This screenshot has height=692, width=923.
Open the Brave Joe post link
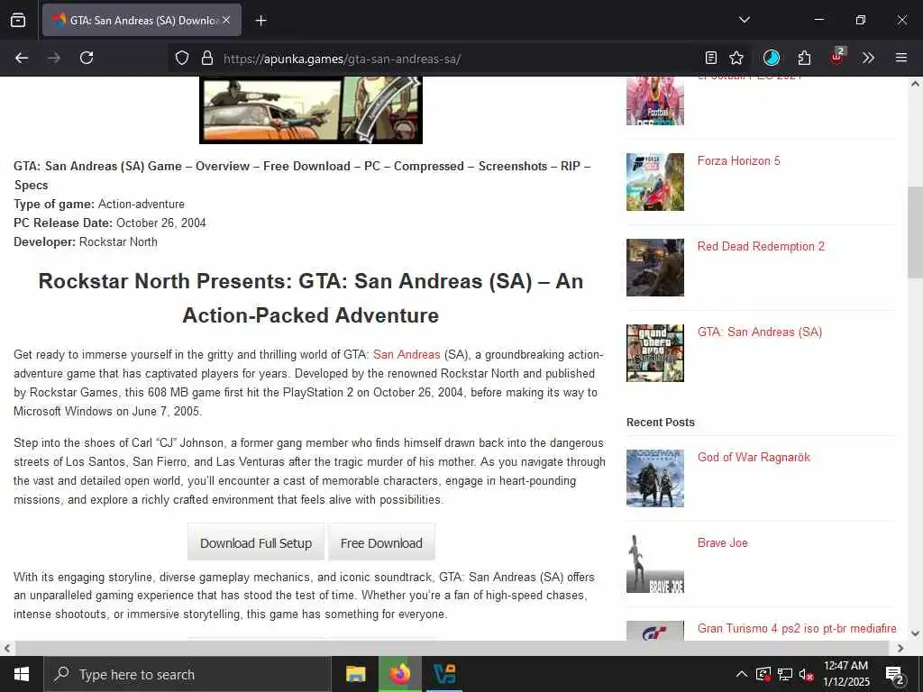(723, 542)
